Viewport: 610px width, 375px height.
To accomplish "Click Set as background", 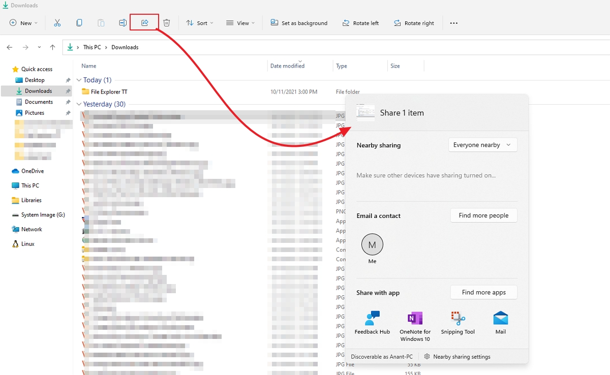I will click(x=299, y=23).
